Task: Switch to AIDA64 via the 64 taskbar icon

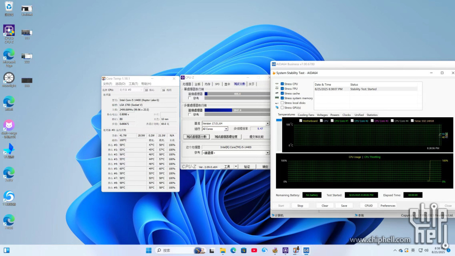Action: 306,250
